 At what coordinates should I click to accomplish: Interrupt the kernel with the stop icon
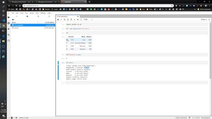[x=78, y=20]
